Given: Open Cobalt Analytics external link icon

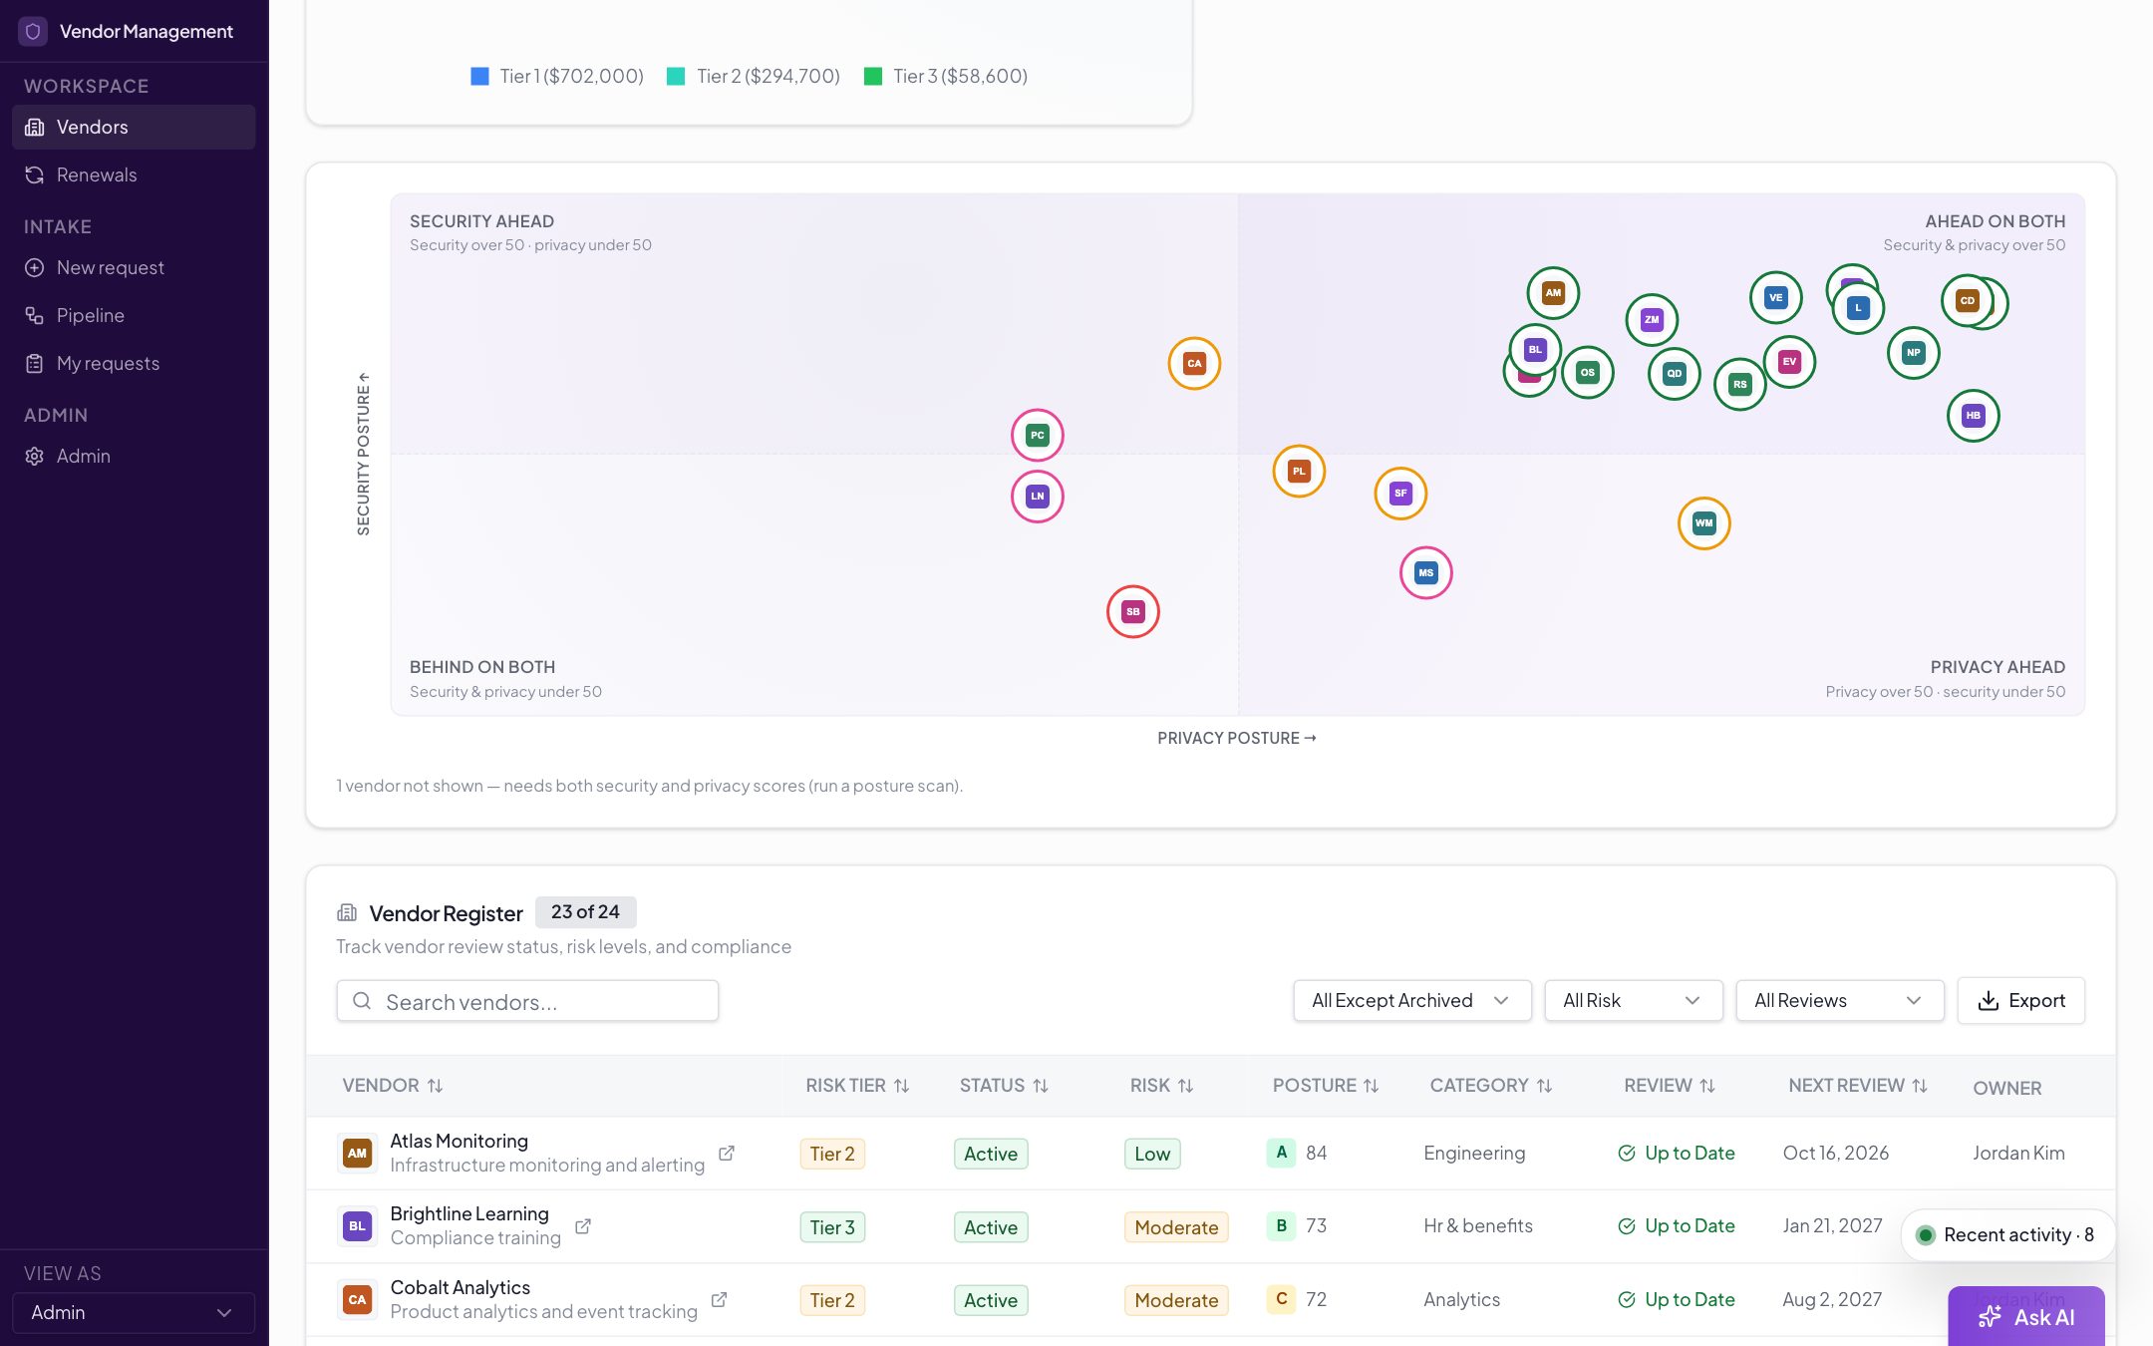Looking at the screenshot, I should click(719, 1300).
